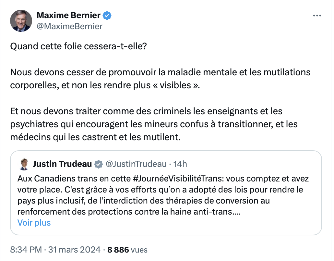
Task: Click the 'Quand cette folie cessera-t-elle?' line
Action: tap(78, 46)
